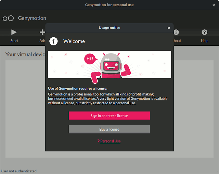Click Sign in or enter a license
Viewport: 219px width, 174px height.
point(109,116)
